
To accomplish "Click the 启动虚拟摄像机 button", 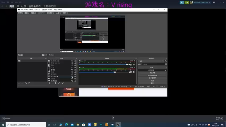I will click(153, 75).
